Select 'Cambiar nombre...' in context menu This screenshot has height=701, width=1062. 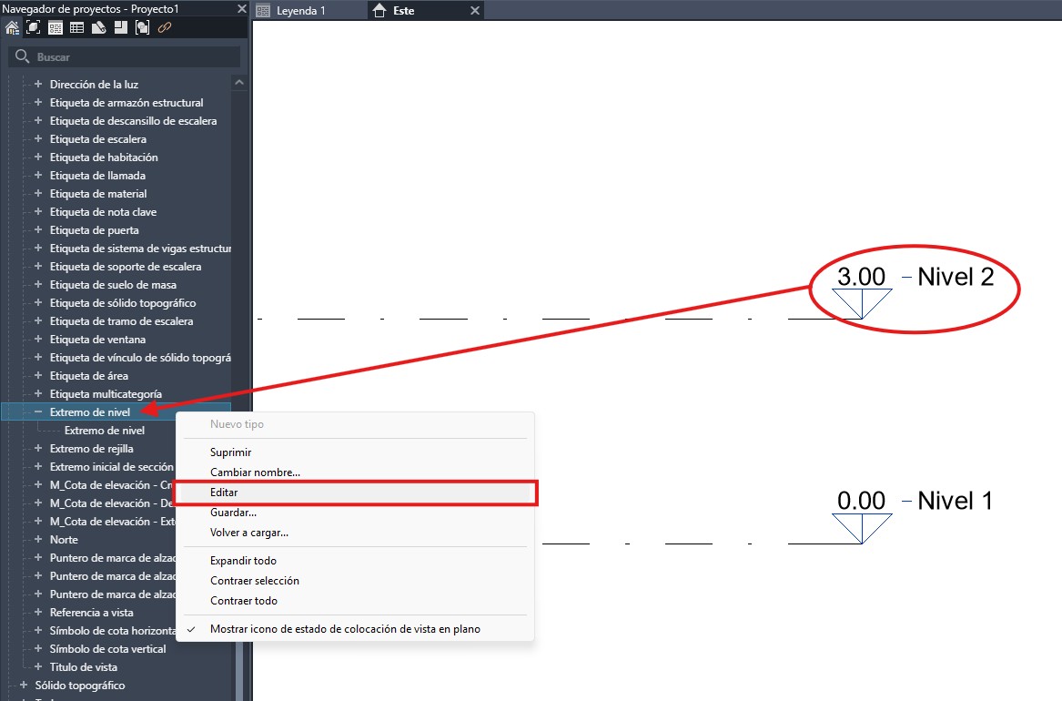pos(255,472)
